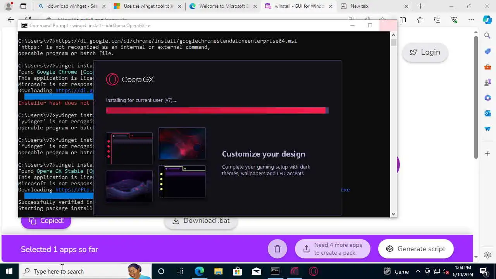This screenshot has height=279, width=496.
Task: Close the 'New tab' browser tab
Action: pyautogui.click(x=406, y=6)
